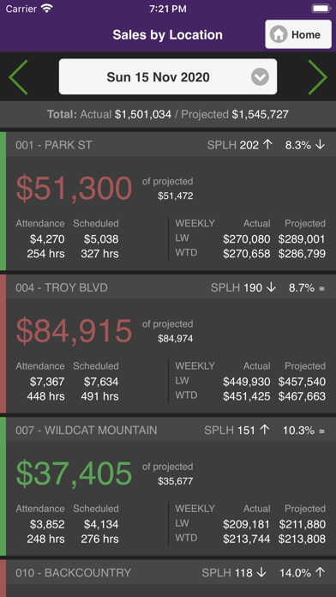336x597 pixels.
Task: Open the date picker dropdown chevron
Action: click(x=260, y=77)
